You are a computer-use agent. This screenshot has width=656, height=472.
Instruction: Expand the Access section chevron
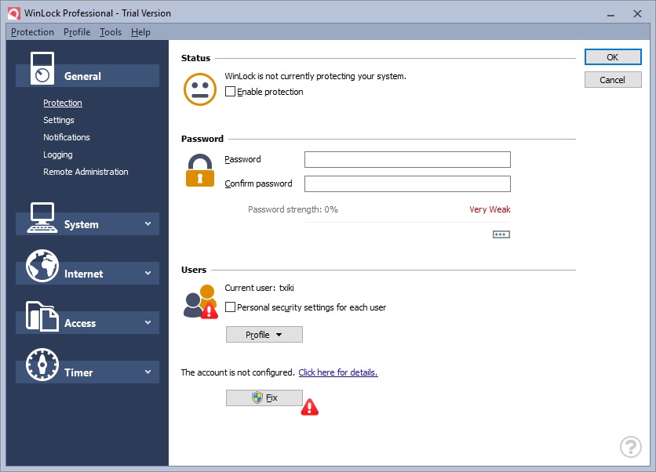[148, 322]
